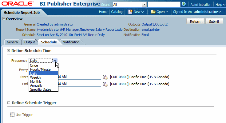Image resolution: width=226 pixels, height=123 pixels.
Task: Choose Hourly/Minute frequency option
Action: 44,69
